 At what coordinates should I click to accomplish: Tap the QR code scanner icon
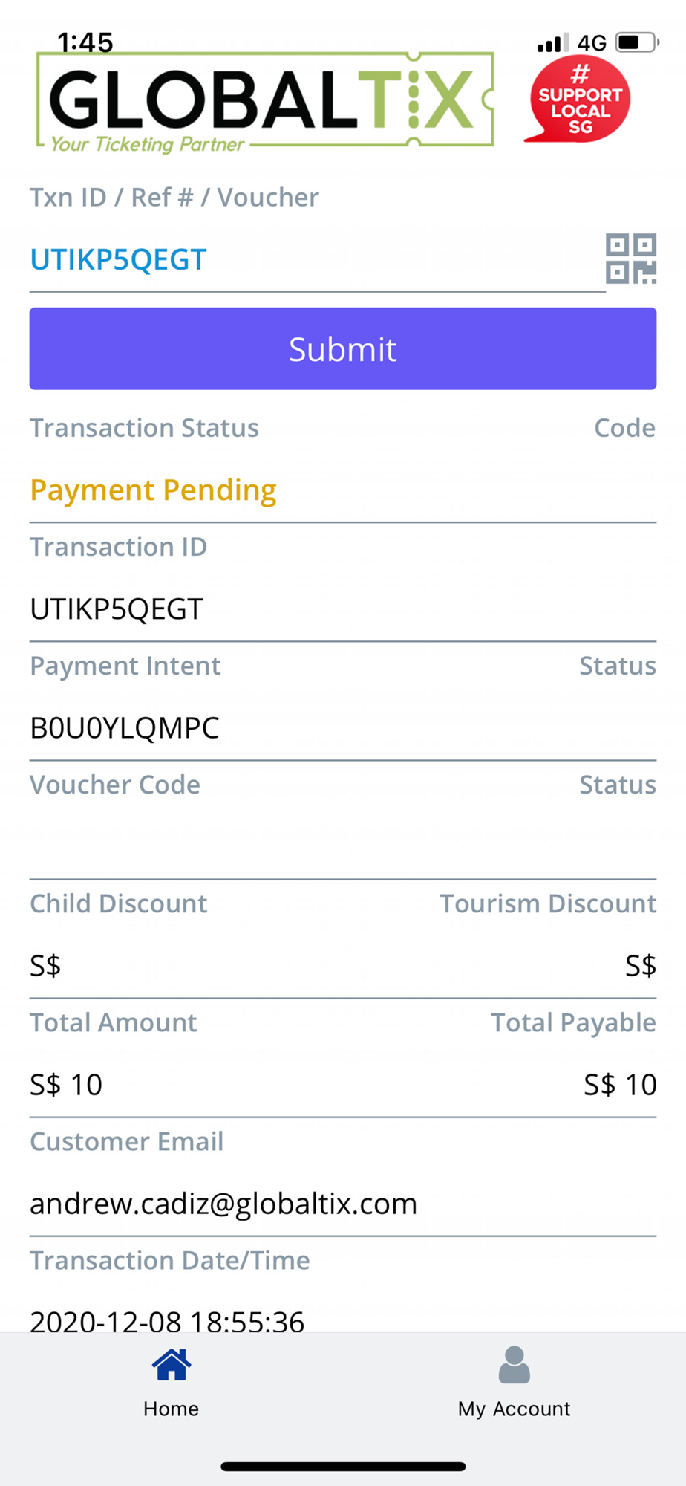(631, 259)
